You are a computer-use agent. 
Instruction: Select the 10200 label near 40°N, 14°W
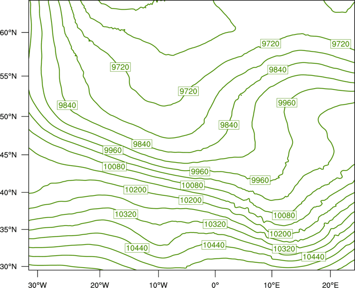[136, 190]
